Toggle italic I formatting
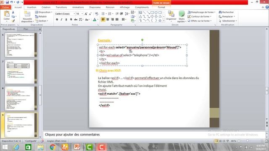The height and width of the screenshot is (151, 269). (x=62, y=20)
